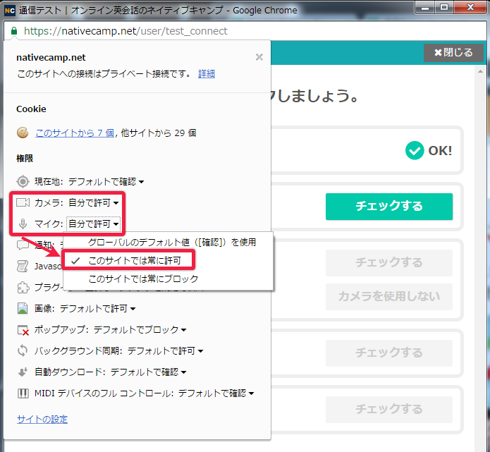Viewport: 490px width, 452px height.
Task: Open the 現在地 permission dropdown
Action: (x=106, y=181)
